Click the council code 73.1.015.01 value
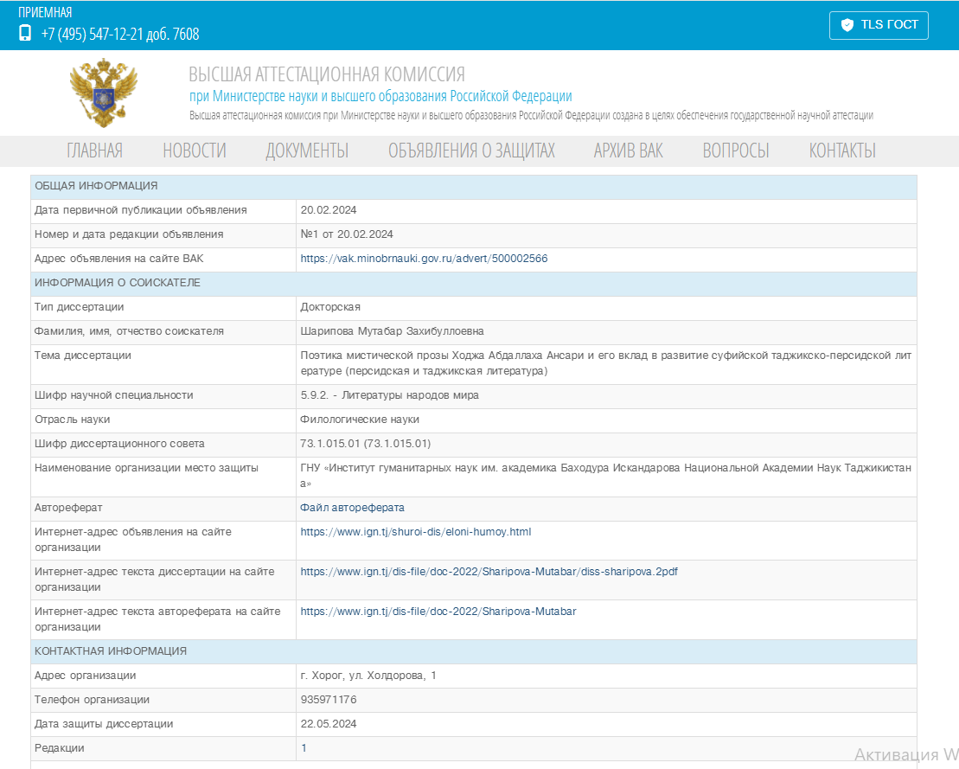The image size is (959, 769). coord(366,444)
